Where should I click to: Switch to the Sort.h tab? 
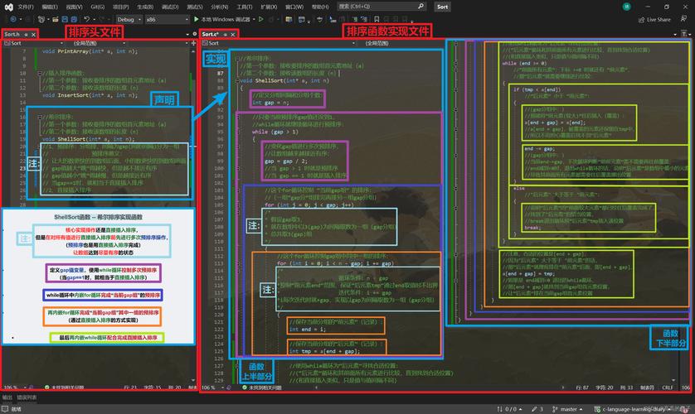click(x=12, y=34)
